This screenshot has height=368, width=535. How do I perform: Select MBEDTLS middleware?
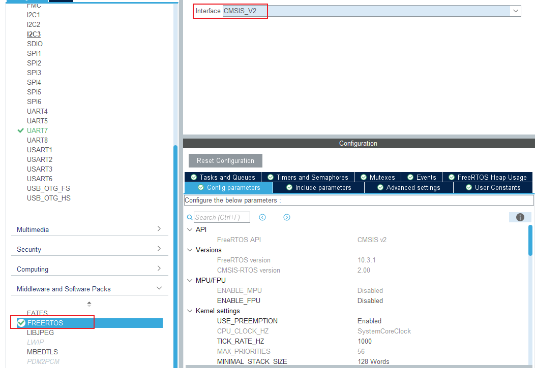tap(42, 352)
